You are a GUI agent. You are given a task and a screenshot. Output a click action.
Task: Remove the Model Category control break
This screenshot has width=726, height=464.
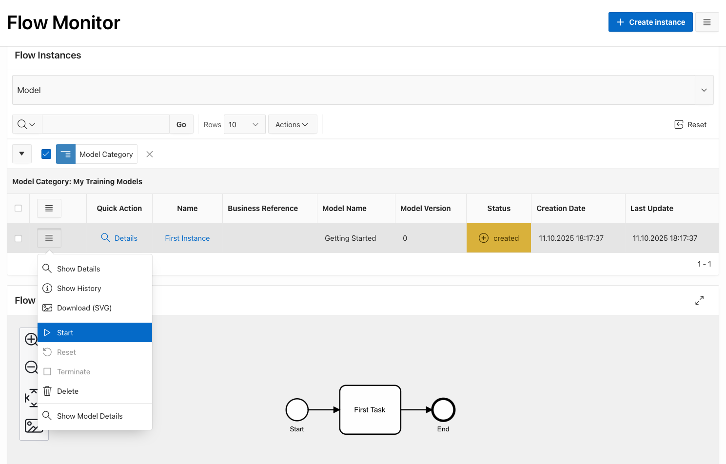click(150, 154)
